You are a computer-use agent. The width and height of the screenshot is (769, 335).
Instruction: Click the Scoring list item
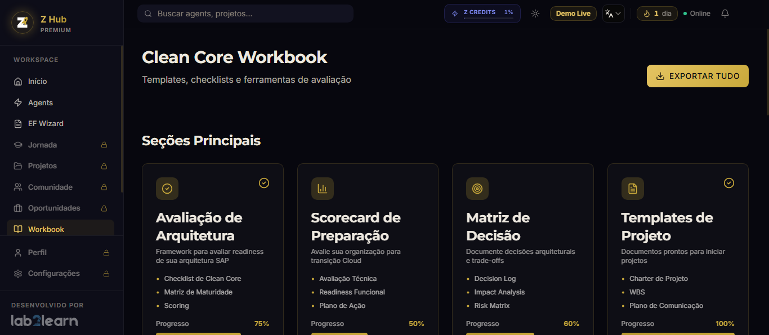(x=177, y=306)
